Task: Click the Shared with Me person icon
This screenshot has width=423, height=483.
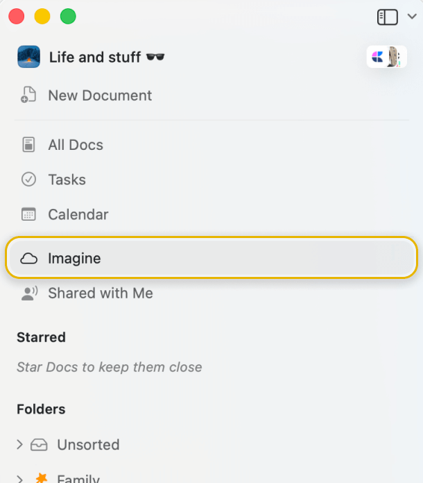Action: 29,293
